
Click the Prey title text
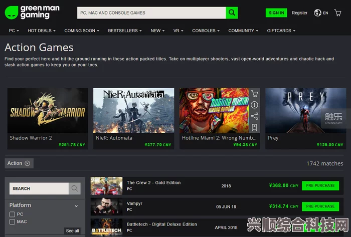(273, 138)
